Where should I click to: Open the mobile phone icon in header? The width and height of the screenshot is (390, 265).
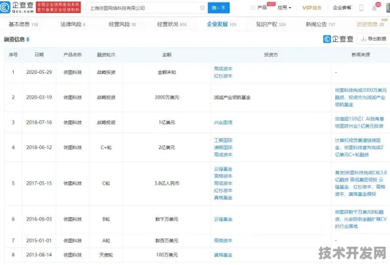pos(361,8)
